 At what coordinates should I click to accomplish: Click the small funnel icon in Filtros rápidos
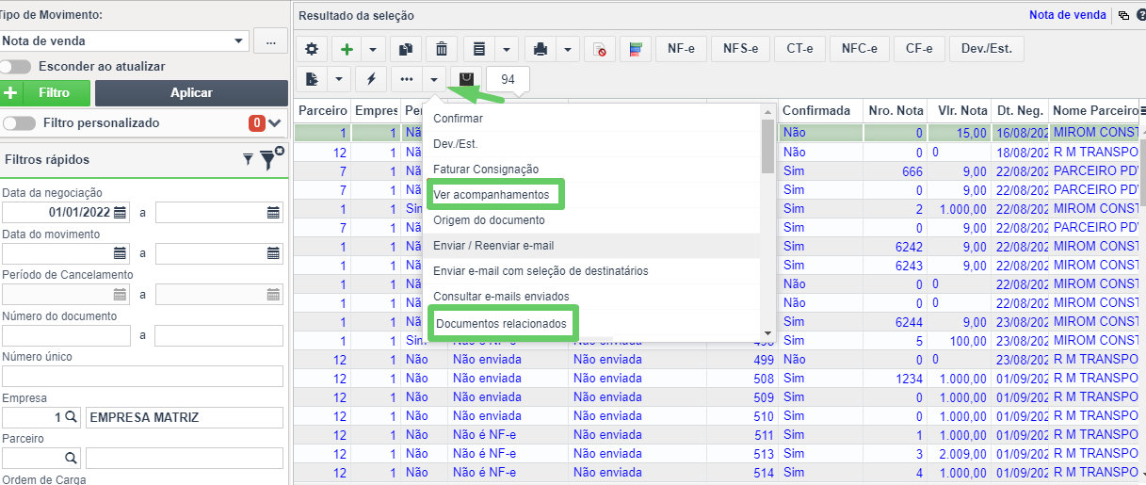249,160
